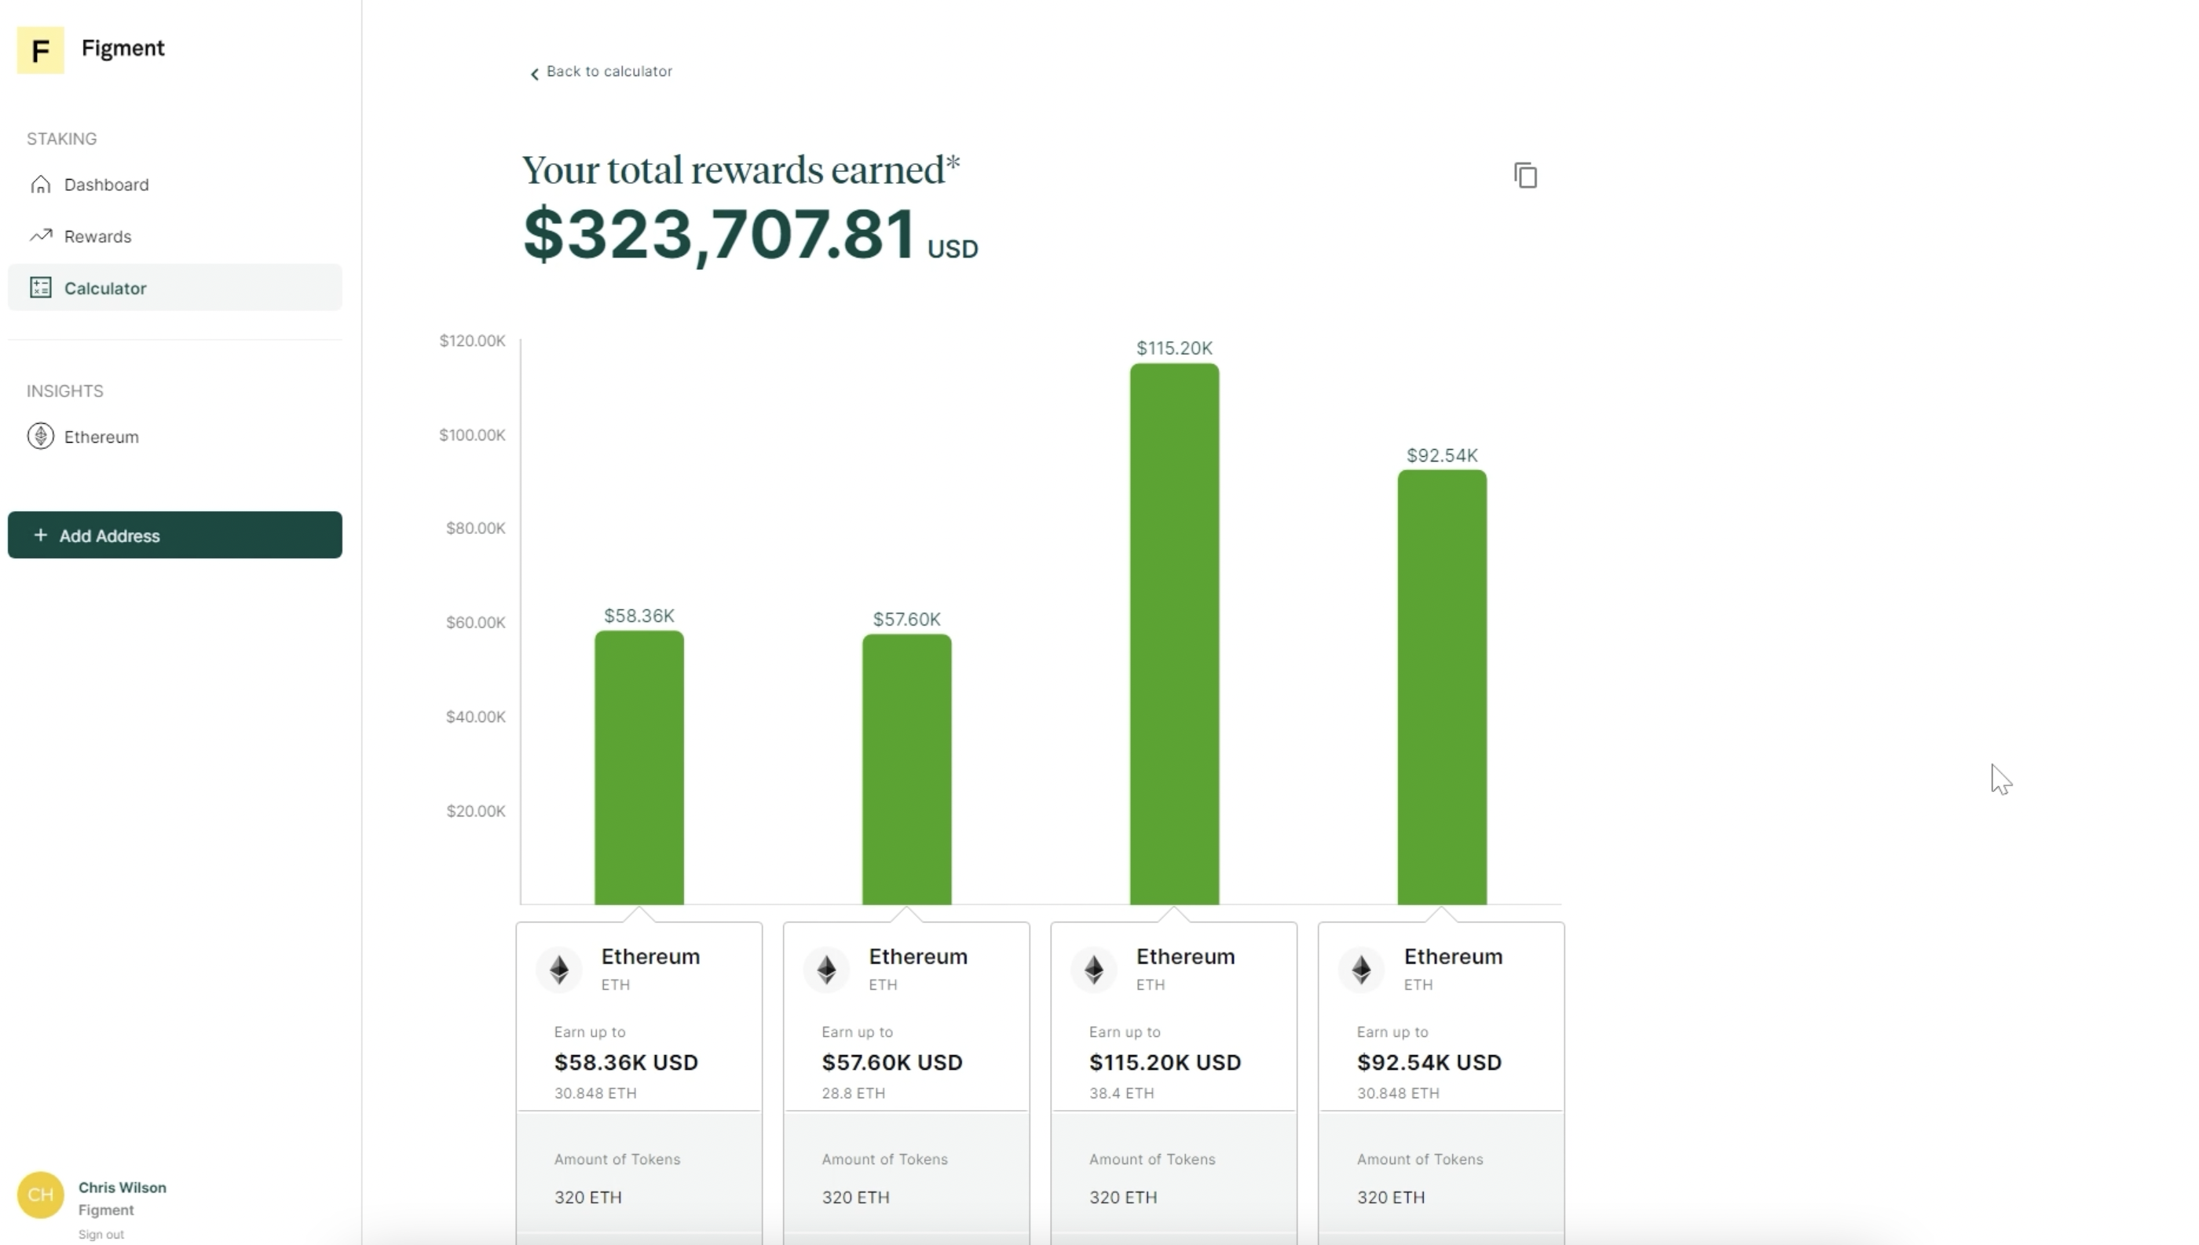Click the $57.60K label above the bar

click(906, 619)
